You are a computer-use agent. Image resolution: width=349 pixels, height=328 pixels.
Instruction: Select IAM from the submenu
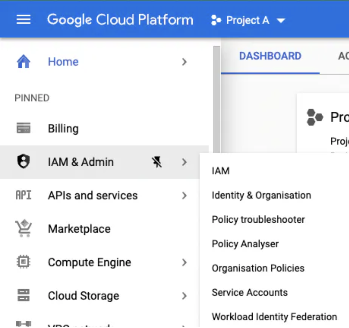[x=221, y=171]
